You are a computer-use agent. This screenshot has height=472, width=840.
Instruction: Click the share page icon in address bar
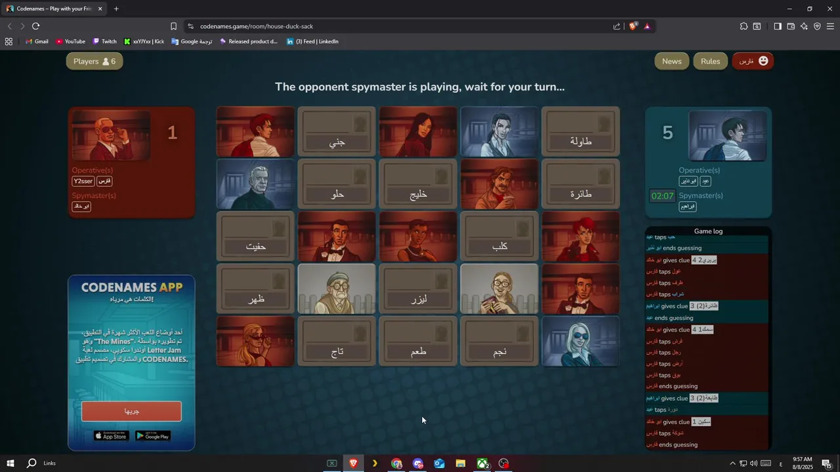coord(617,26)
